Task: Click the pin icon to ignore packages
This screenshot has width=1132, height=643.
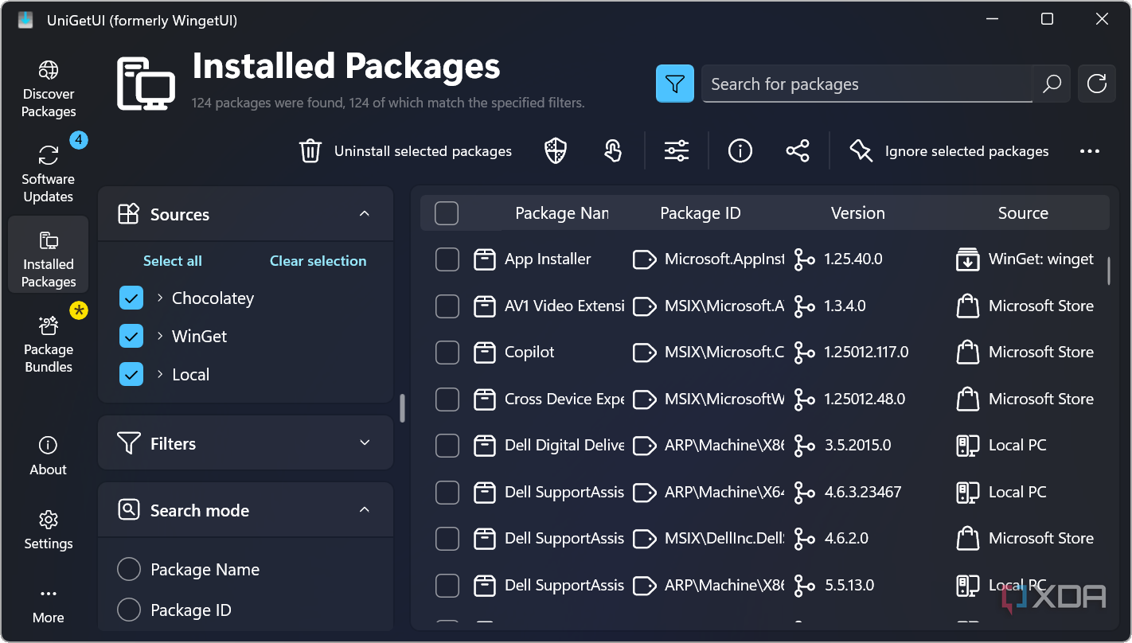Action: click(x=861, y=150)
